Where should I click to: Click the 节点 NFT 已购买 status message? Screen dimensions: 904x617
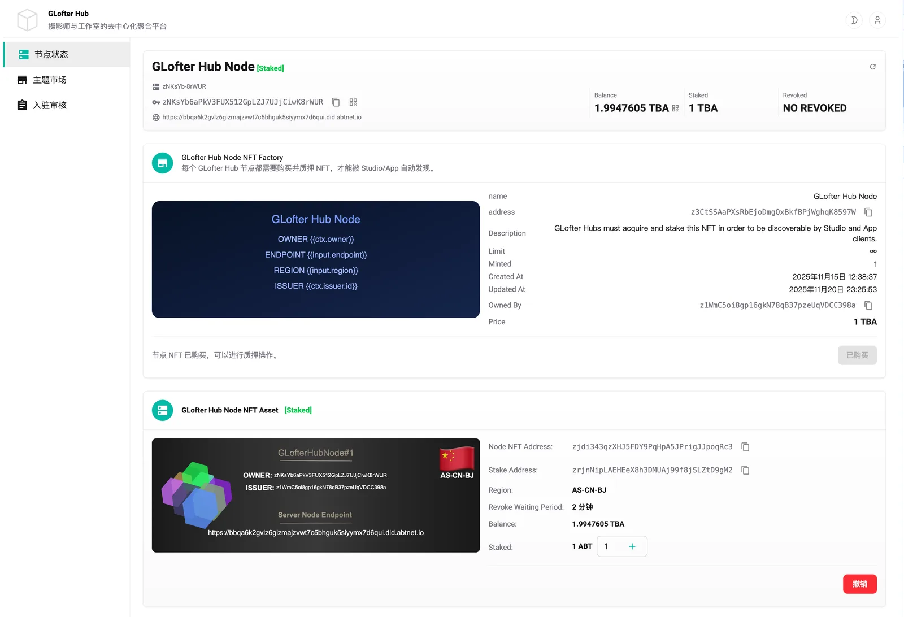(216, 355)
